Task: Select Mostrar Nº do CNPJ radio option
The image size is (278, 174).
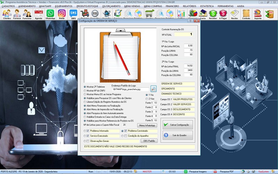Action: pos(85,90)
